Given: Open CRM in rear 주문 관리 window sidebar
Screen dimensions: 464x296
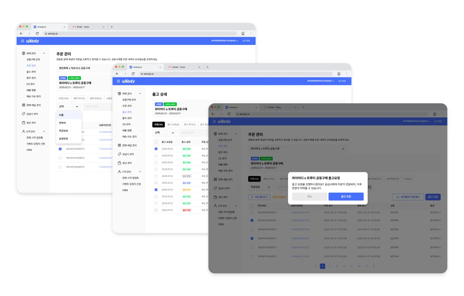Looking at the screenshot, I should 29,150.
